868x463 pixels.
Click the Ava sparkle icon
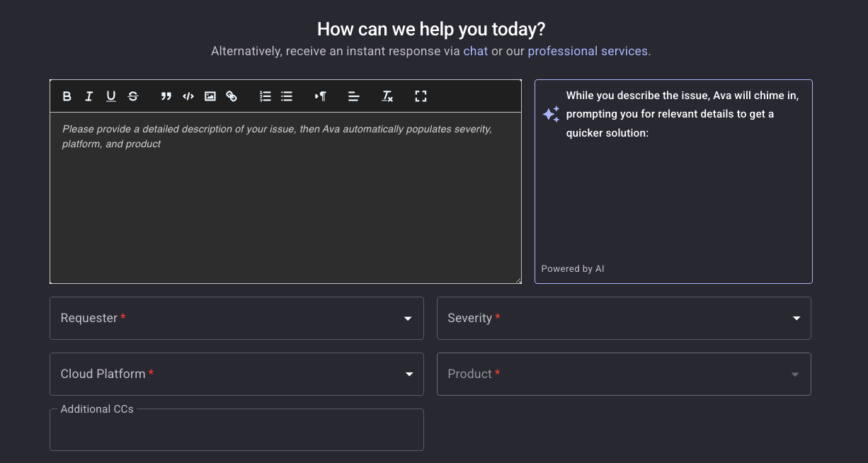551,114
